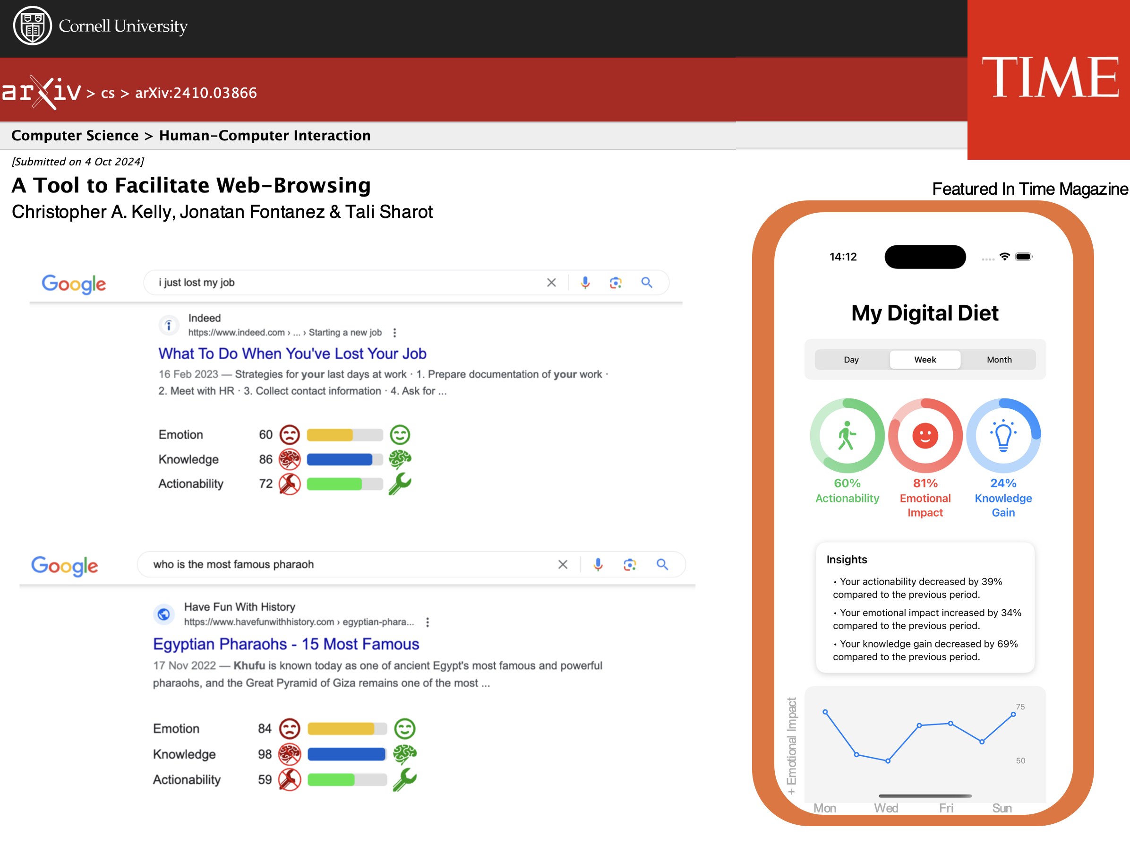
Task: Click magnifier search icon in pharaoh search bar
Action: coord(662,564)
